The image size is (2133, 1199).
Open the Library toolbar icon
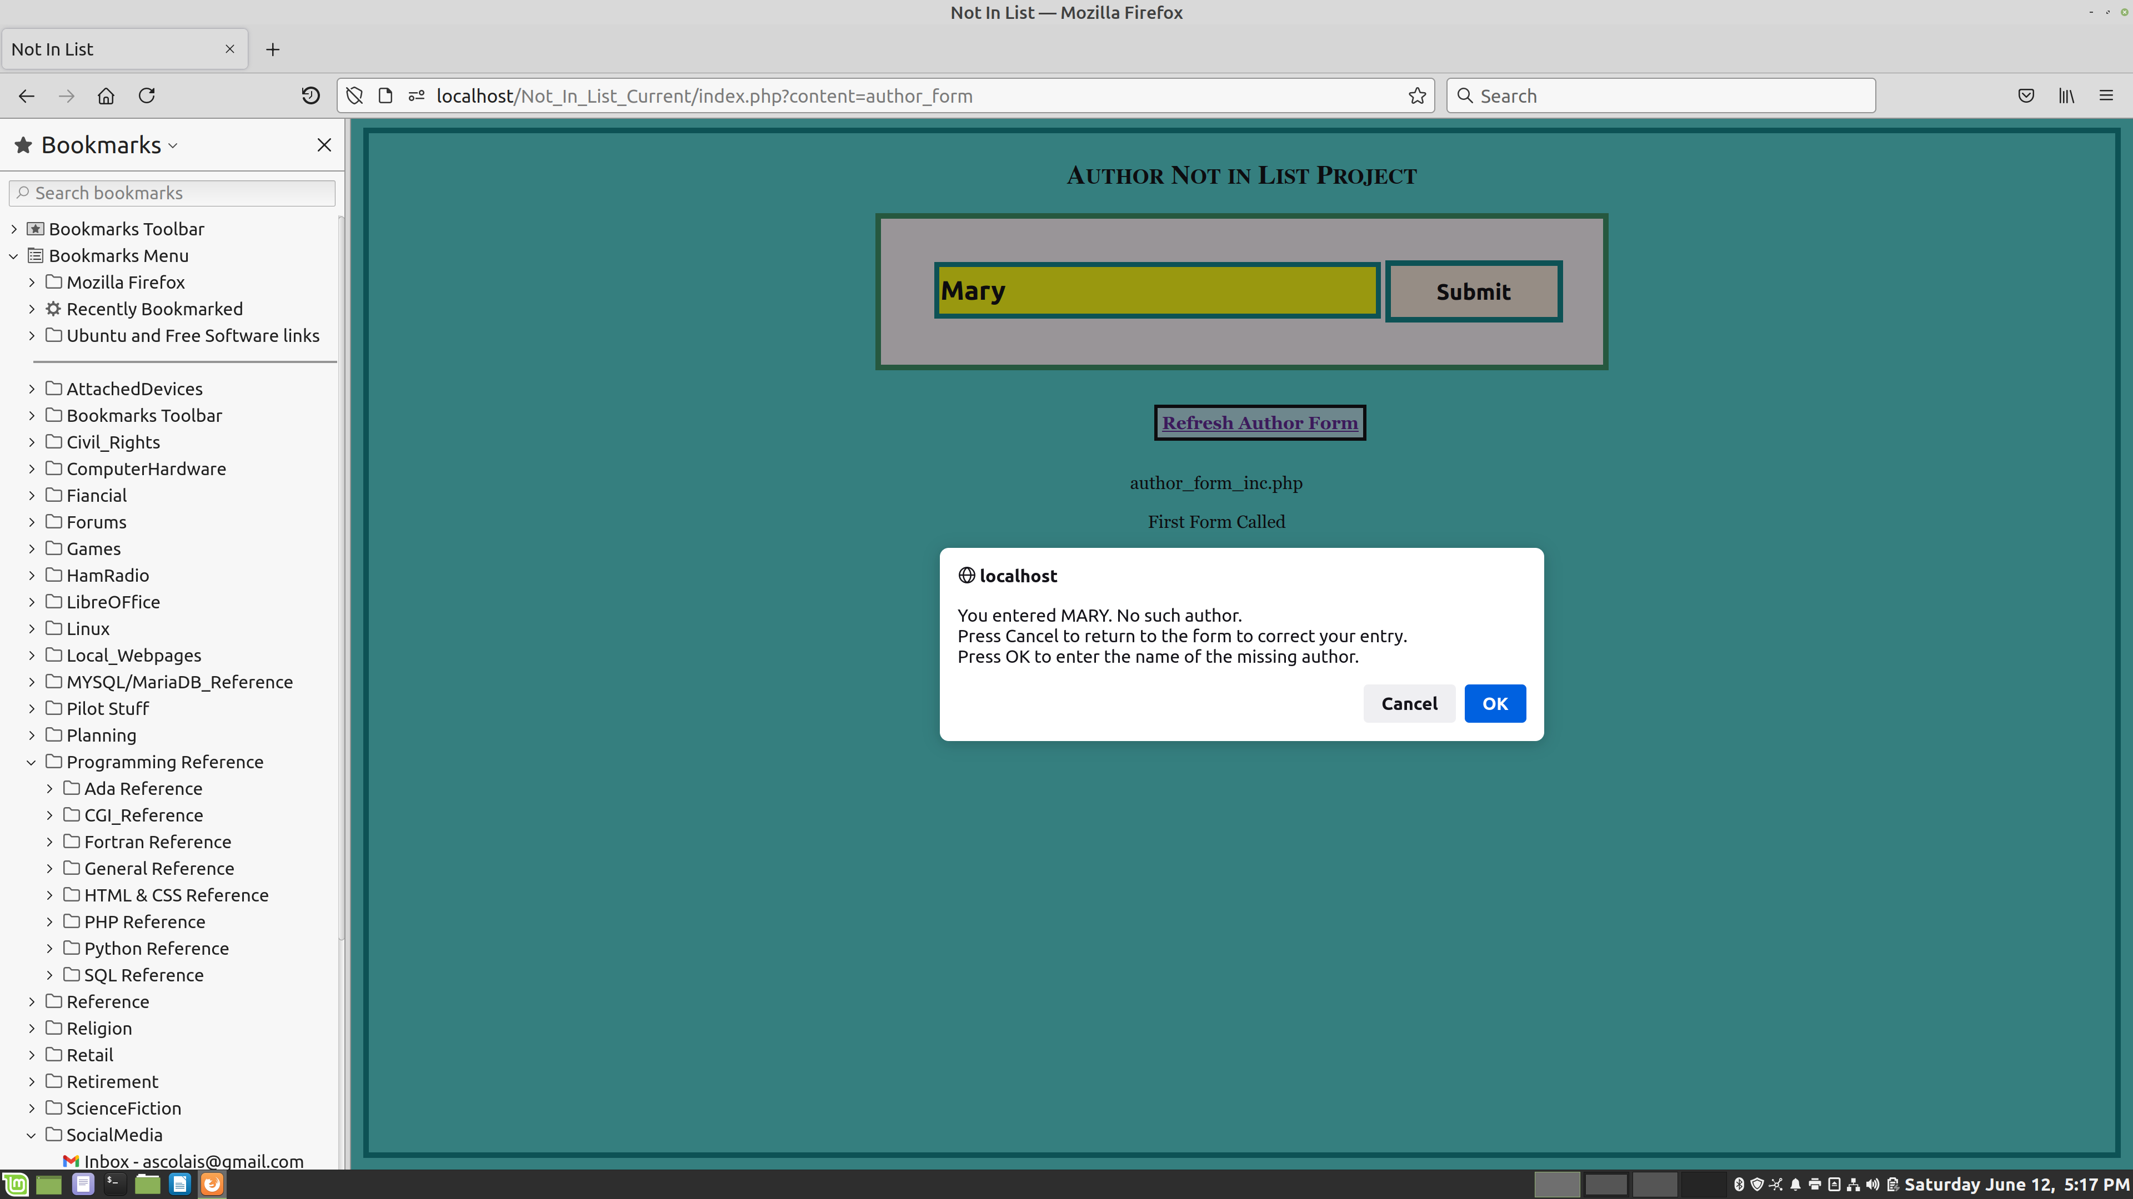(x=2066, y=96)
